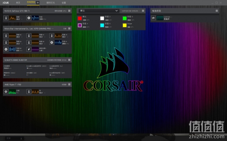Open the 瞬时灯光 tab

click(x=51, y=3)
